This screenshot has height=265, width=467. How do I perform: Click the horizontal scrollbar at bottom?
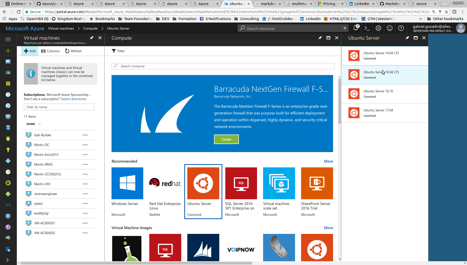click(136, 263)
